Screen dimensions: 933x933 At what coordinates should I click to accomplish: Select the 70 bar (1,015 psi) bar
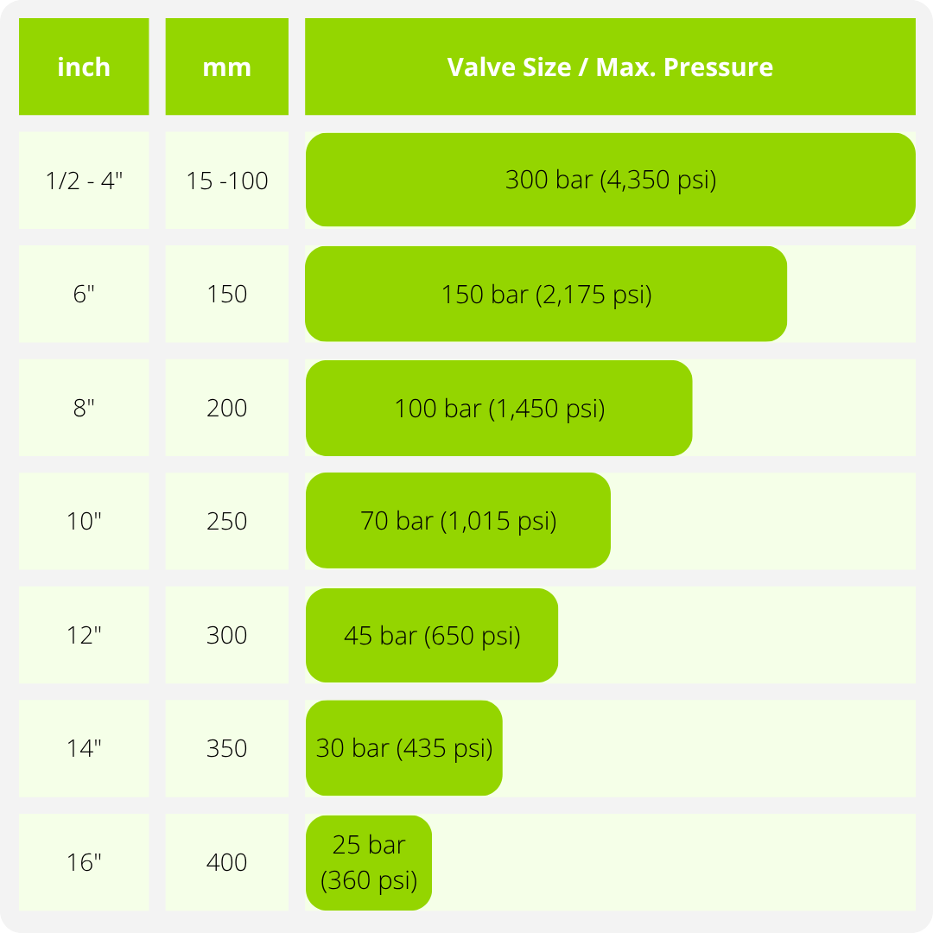458,521
